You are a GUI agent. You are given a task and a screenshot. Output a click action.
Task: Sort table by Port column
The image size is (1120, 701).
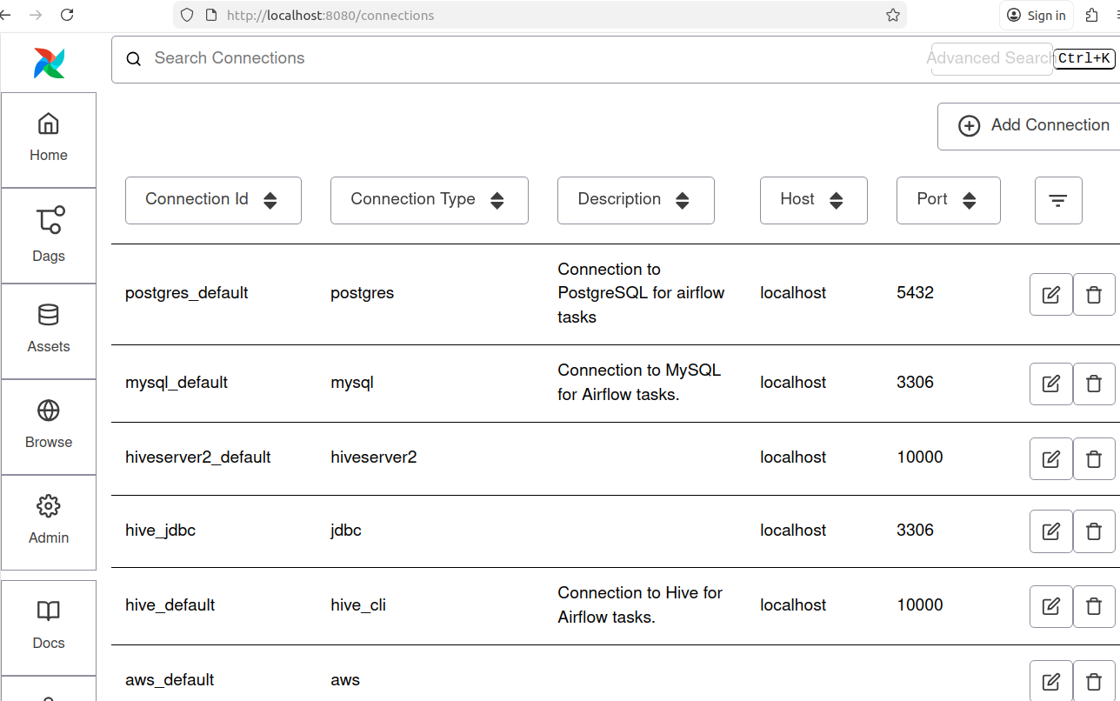(x=948, y=200)
